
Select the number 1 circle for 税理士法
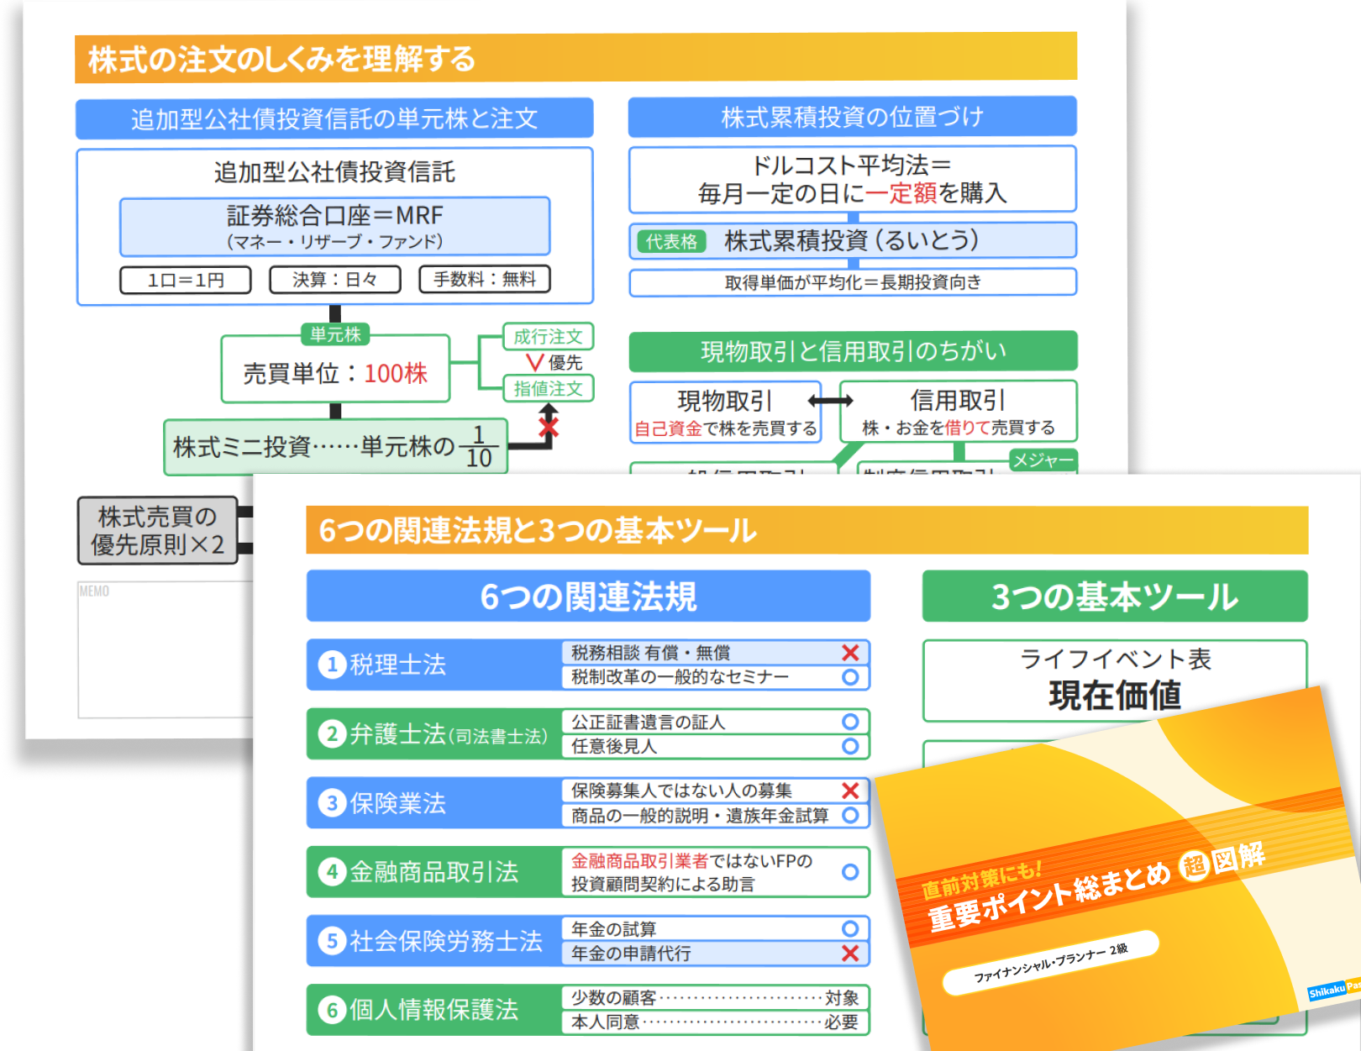coord(332,665)
